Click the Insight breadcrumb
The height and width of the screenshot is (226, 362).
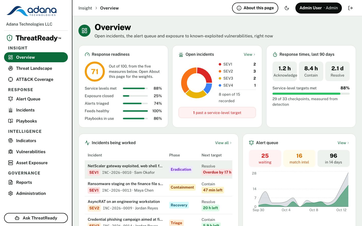85,8
